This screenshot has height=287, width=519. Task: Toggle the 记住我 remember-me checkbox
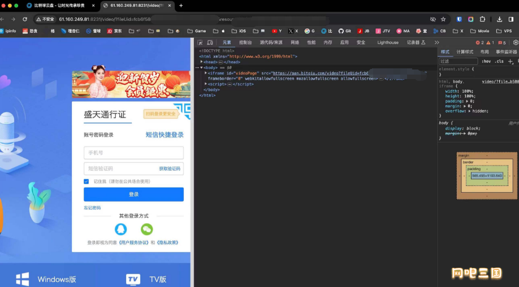point(86,181)
